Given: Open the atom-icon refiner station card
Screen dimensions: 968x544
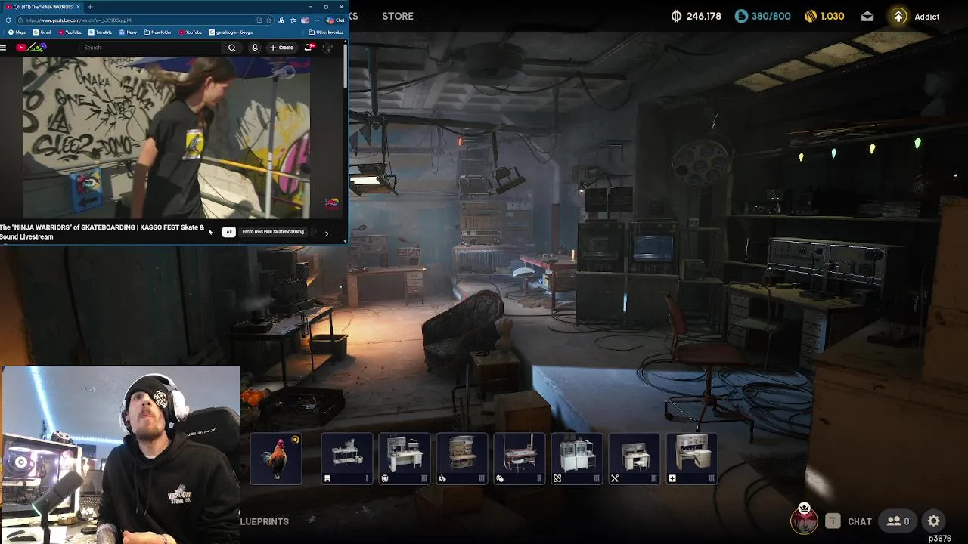Looking at the screenshot, I should point(577,459).
